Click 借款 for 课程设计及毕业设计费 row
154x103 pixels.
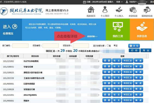pyautogui.click(x=107, y=72)
